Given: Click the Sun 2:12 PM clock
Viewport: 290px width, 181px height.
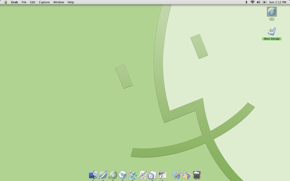Looking at the screenshot, I should click(278, 2).
